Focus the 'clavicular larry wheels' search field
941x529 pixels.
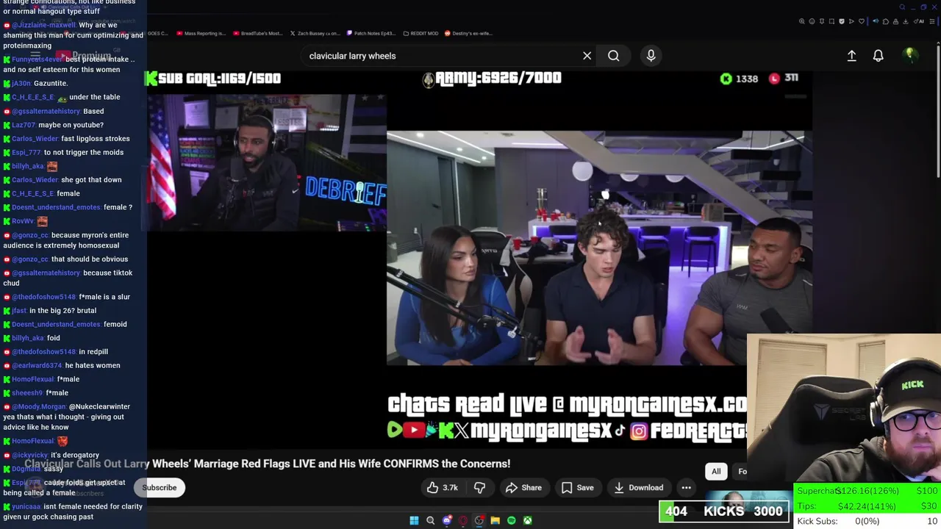click(441, 56)
